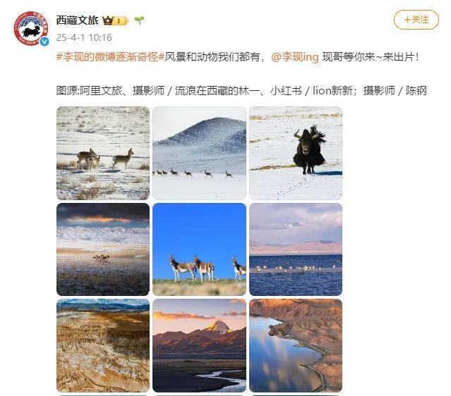Click the blue verified badge on avatar

44,42
